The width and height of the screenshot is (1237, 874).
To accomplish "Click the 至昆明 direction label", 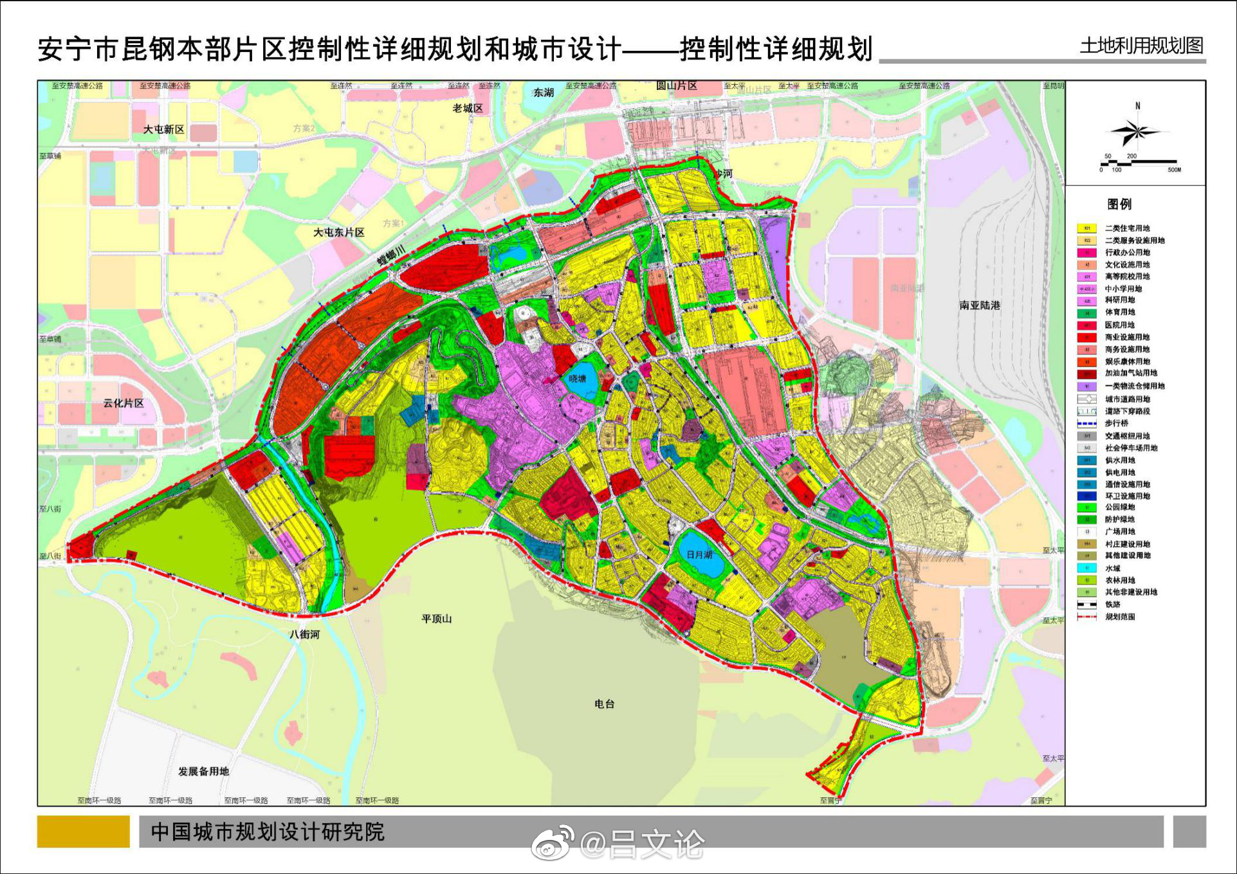I will pyautogui.click(x=1055, y=86).
